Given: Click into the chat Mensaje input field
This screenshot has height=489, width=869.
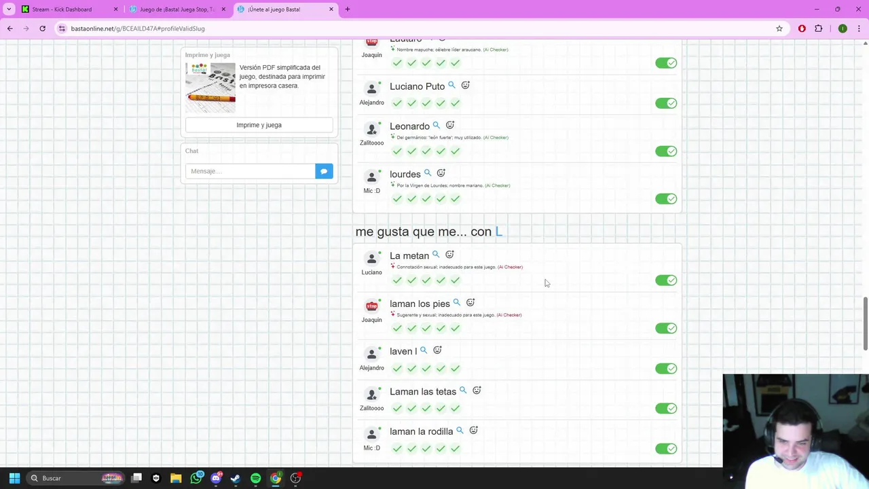Looking at the screenshot, I should coord(251,171).
